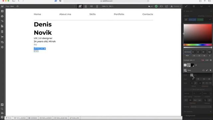Open the Ecommerce cart panel
The height and width of the screenshot is (120, 213).
point(2,37)
